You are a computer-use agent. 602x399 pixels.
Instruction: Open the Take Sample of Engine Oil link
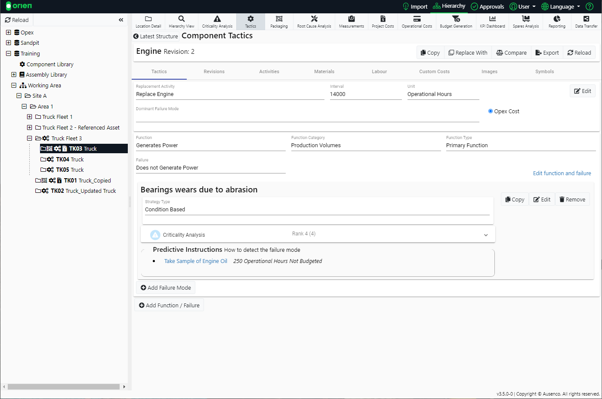pos(195,261)
